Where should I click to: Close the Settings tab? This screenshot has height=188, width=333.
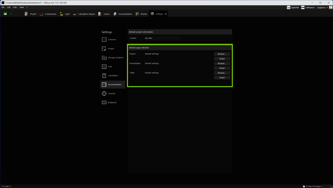click(x=166, y=14)
